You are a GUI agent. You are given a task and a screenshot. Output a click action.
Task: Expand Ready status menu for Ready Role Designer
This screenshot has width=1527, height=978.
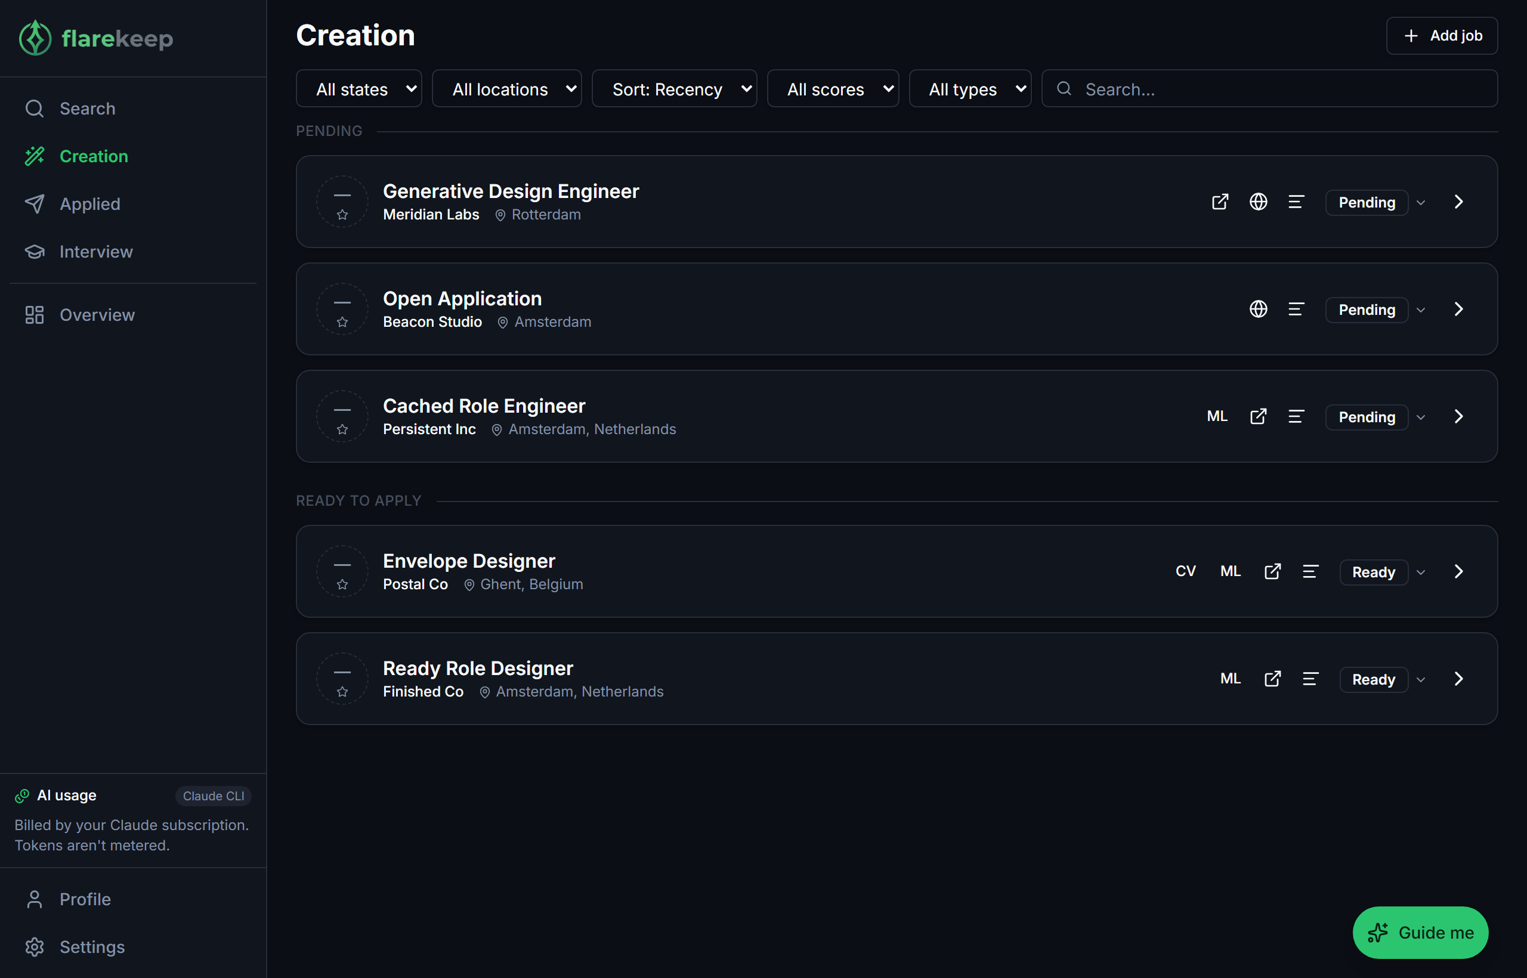(x=1420, y=679)
